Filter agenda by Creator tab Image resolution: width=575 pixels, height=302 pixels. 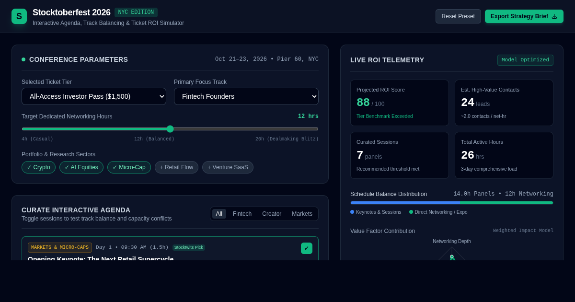point(272,214)
